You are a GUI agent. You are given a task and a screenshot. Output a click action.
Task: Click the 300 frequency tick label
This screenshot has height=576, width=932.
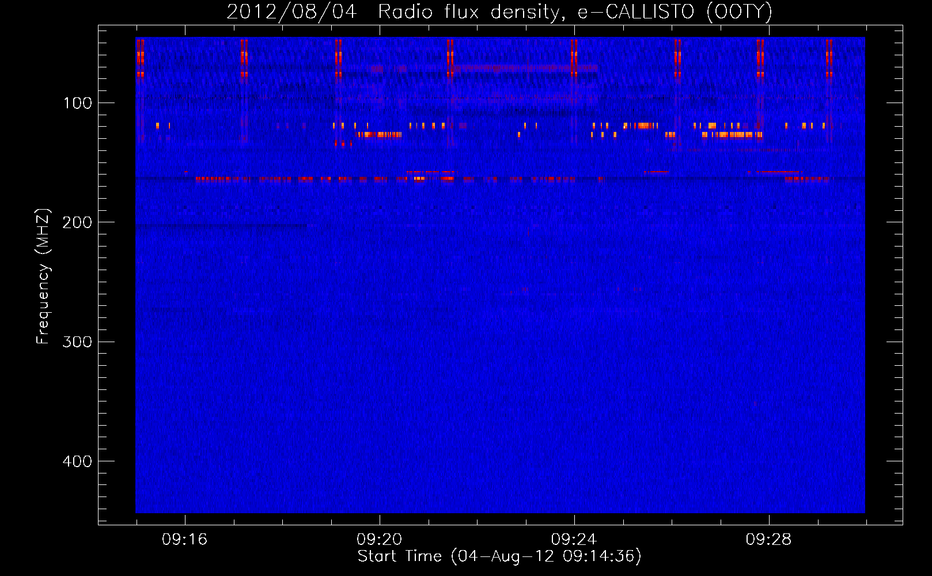click(x=77, y=342)
